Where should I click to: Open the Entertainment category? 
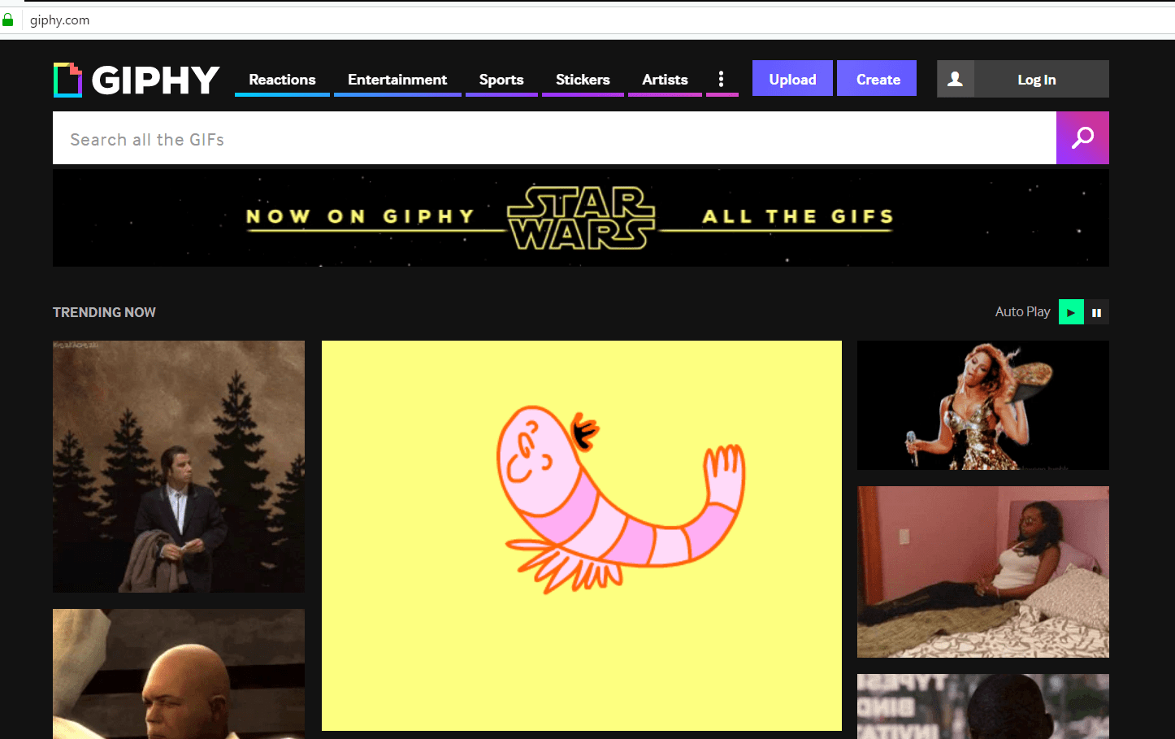tap(397, 80)
